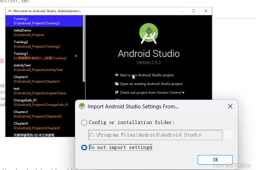Click the folder icon for open existing project
The width and height of the screenshot is (256, 170).
pos(117,84)
